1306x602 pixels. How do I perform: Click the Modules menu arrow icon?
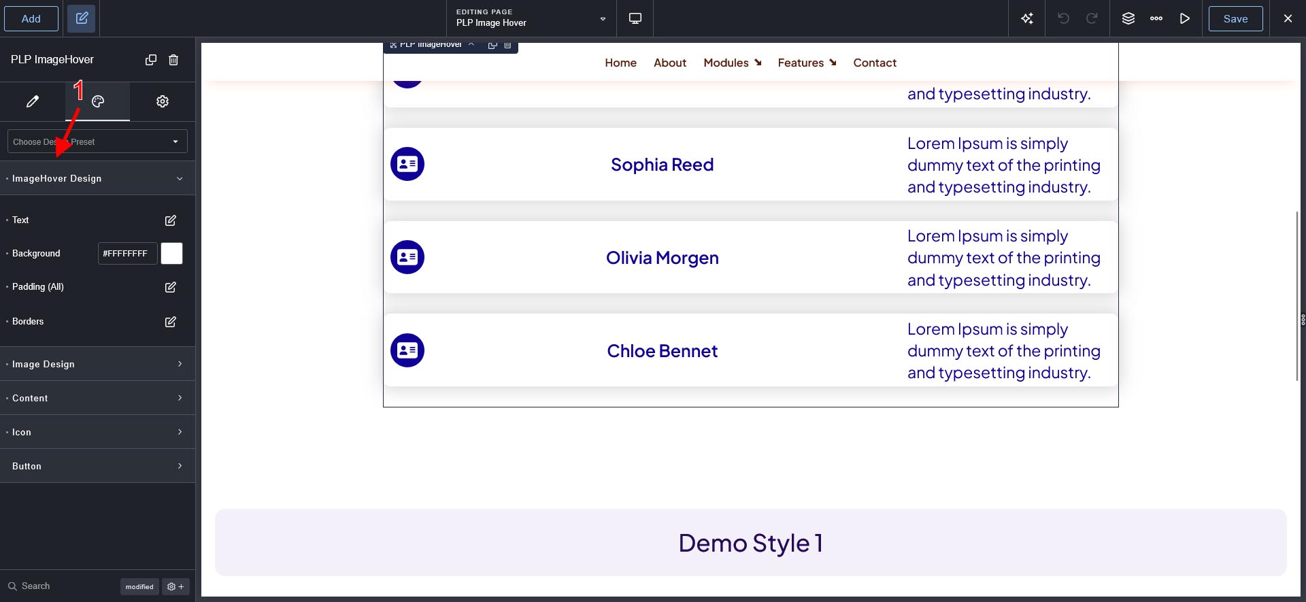758,63
